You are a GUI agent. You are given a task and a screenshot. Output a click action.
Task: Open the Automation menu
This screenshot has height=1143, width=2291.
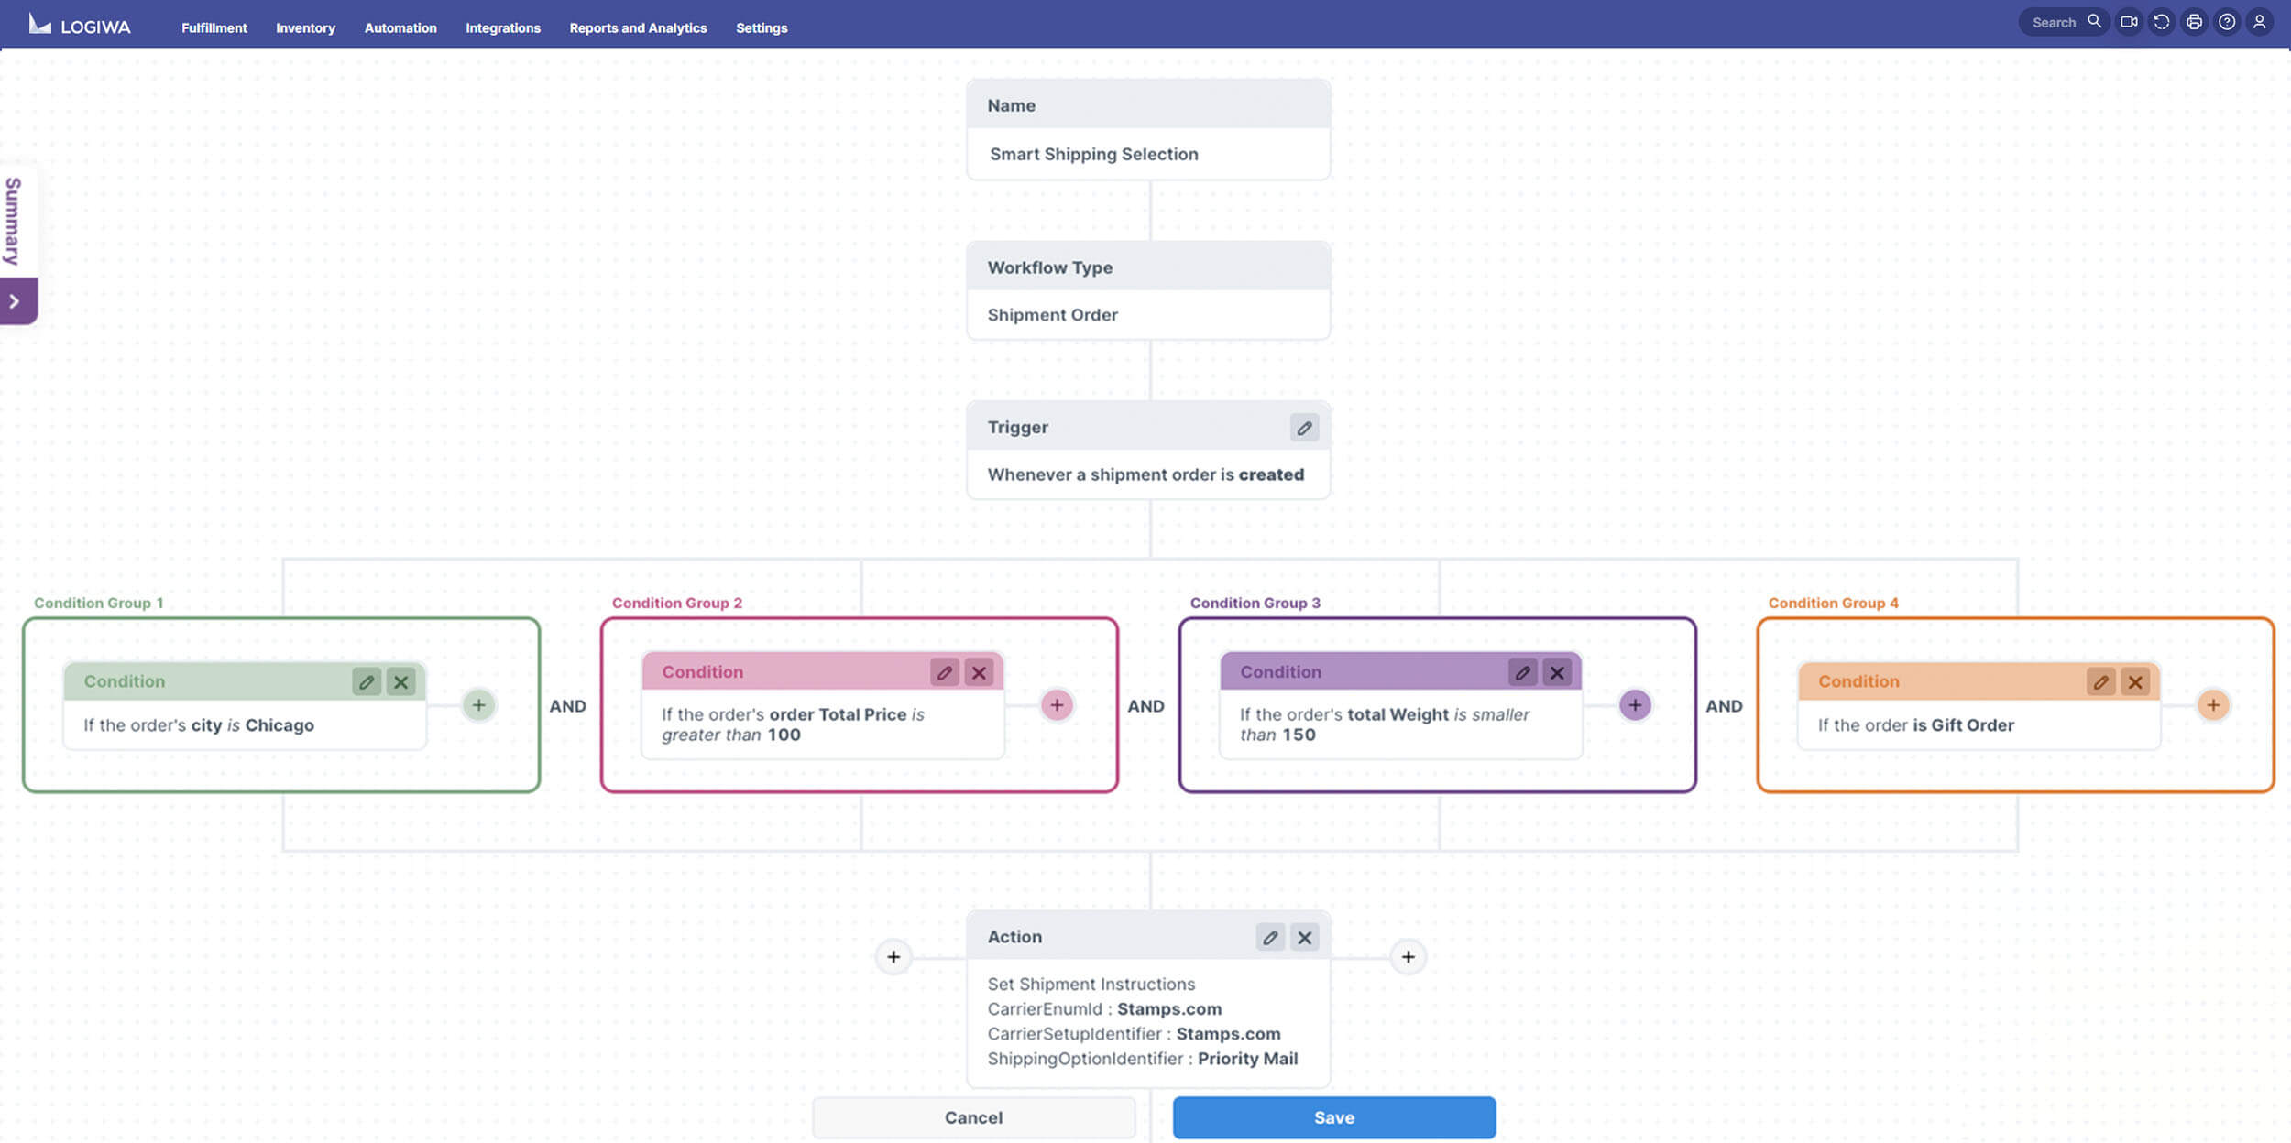point(400,28)
